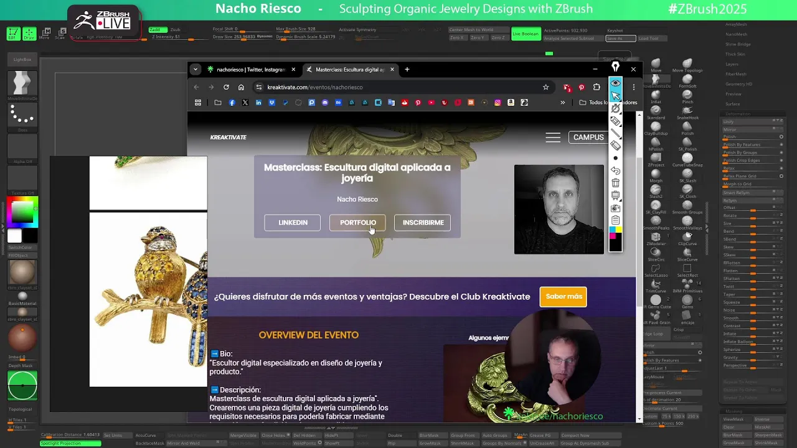
Task: Expand the Surface subpalette
Action: [x=732, y=104]
